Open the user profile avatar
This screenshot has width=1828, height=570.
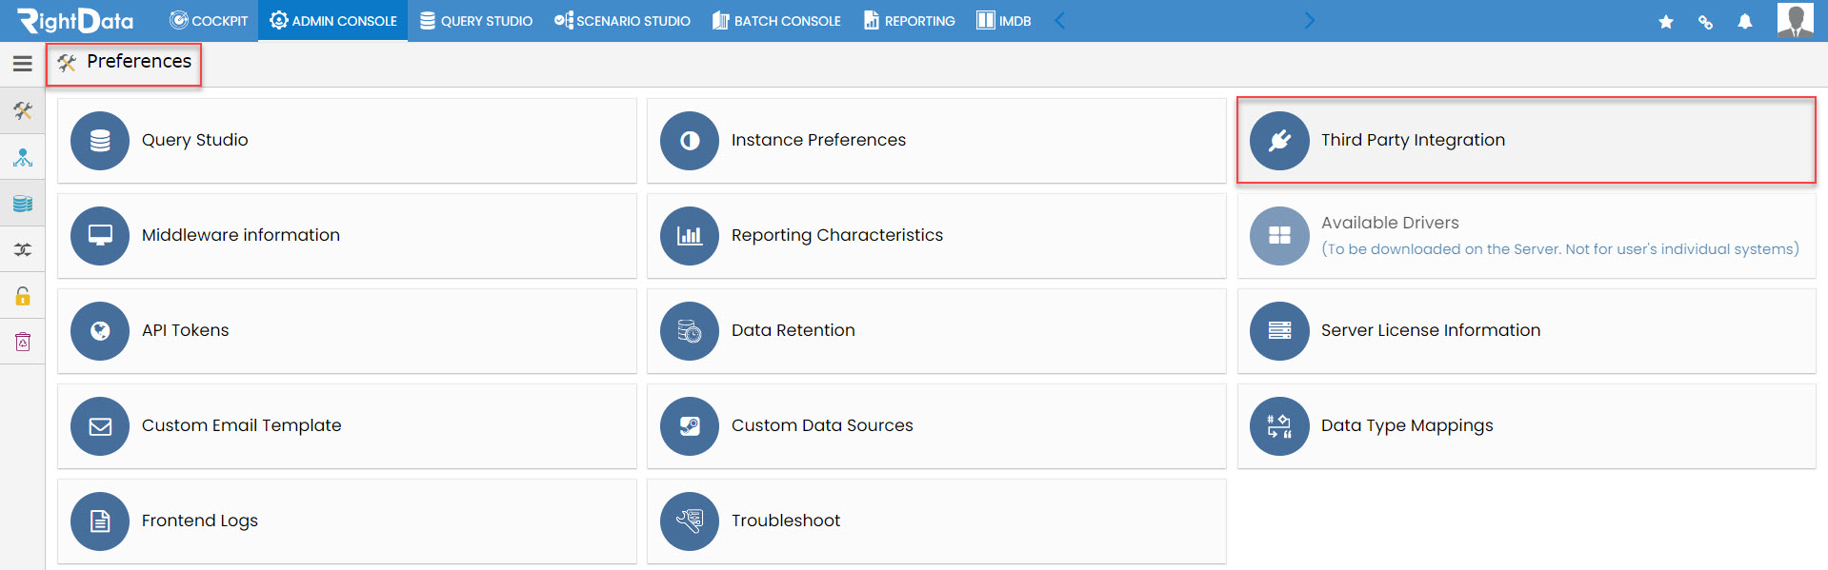(x=1795, y=20)
